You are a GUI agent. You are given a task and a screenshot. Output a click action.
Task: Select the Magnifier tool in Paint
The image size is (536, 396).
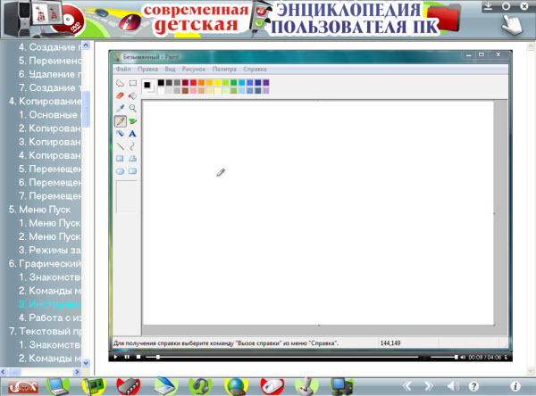point(132,108)
